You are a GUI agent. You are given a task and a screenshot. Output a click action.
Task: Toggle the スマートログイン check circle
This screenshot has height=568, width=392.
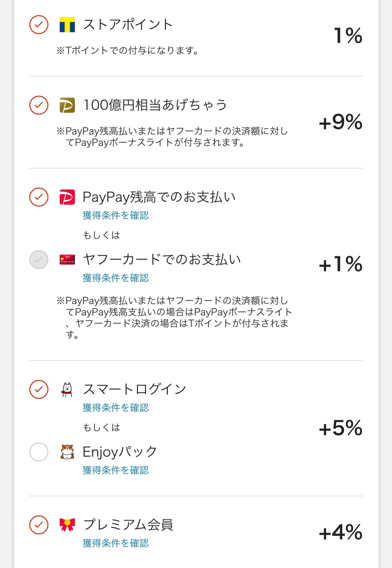[x=39, y=389]
